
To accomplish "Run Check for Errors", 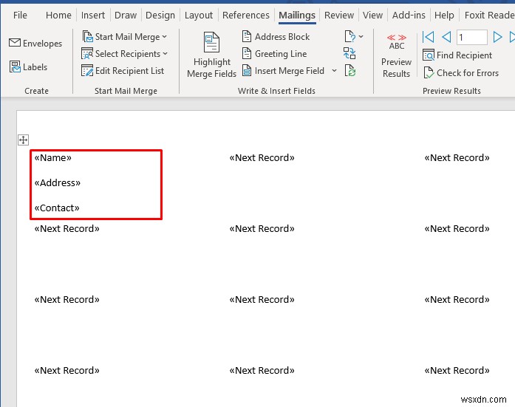I will [x=461, y=73].
